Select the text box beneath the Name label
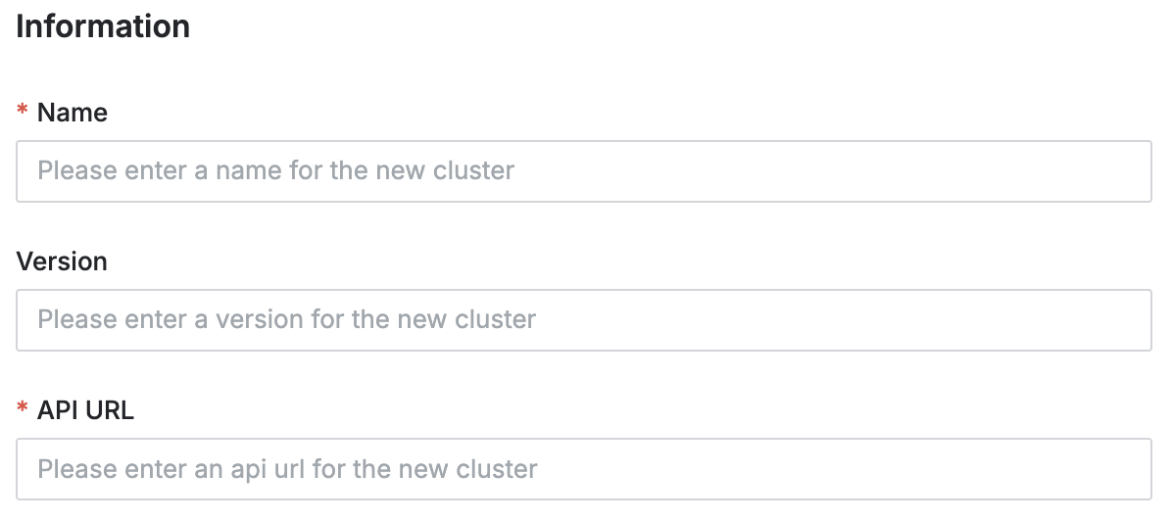 (584, 171)
